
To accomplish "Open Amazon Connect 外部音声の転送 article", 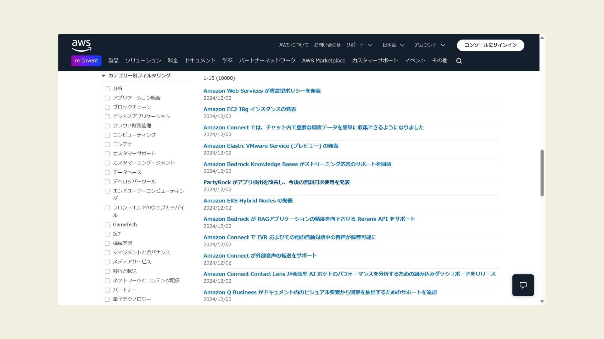I will pos(260,256).
